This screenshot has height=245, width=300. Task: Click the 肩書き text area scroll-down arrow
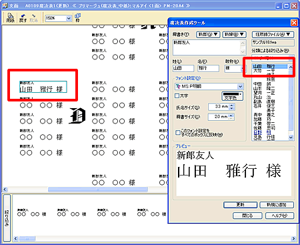tap(243, 51)
